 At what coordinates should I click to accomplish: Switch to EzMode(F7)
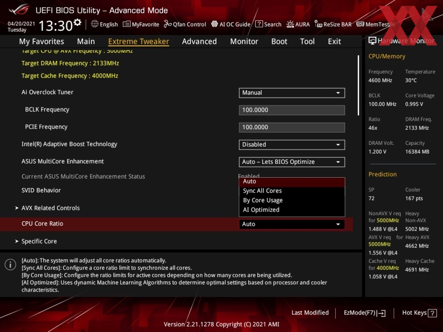364,313
